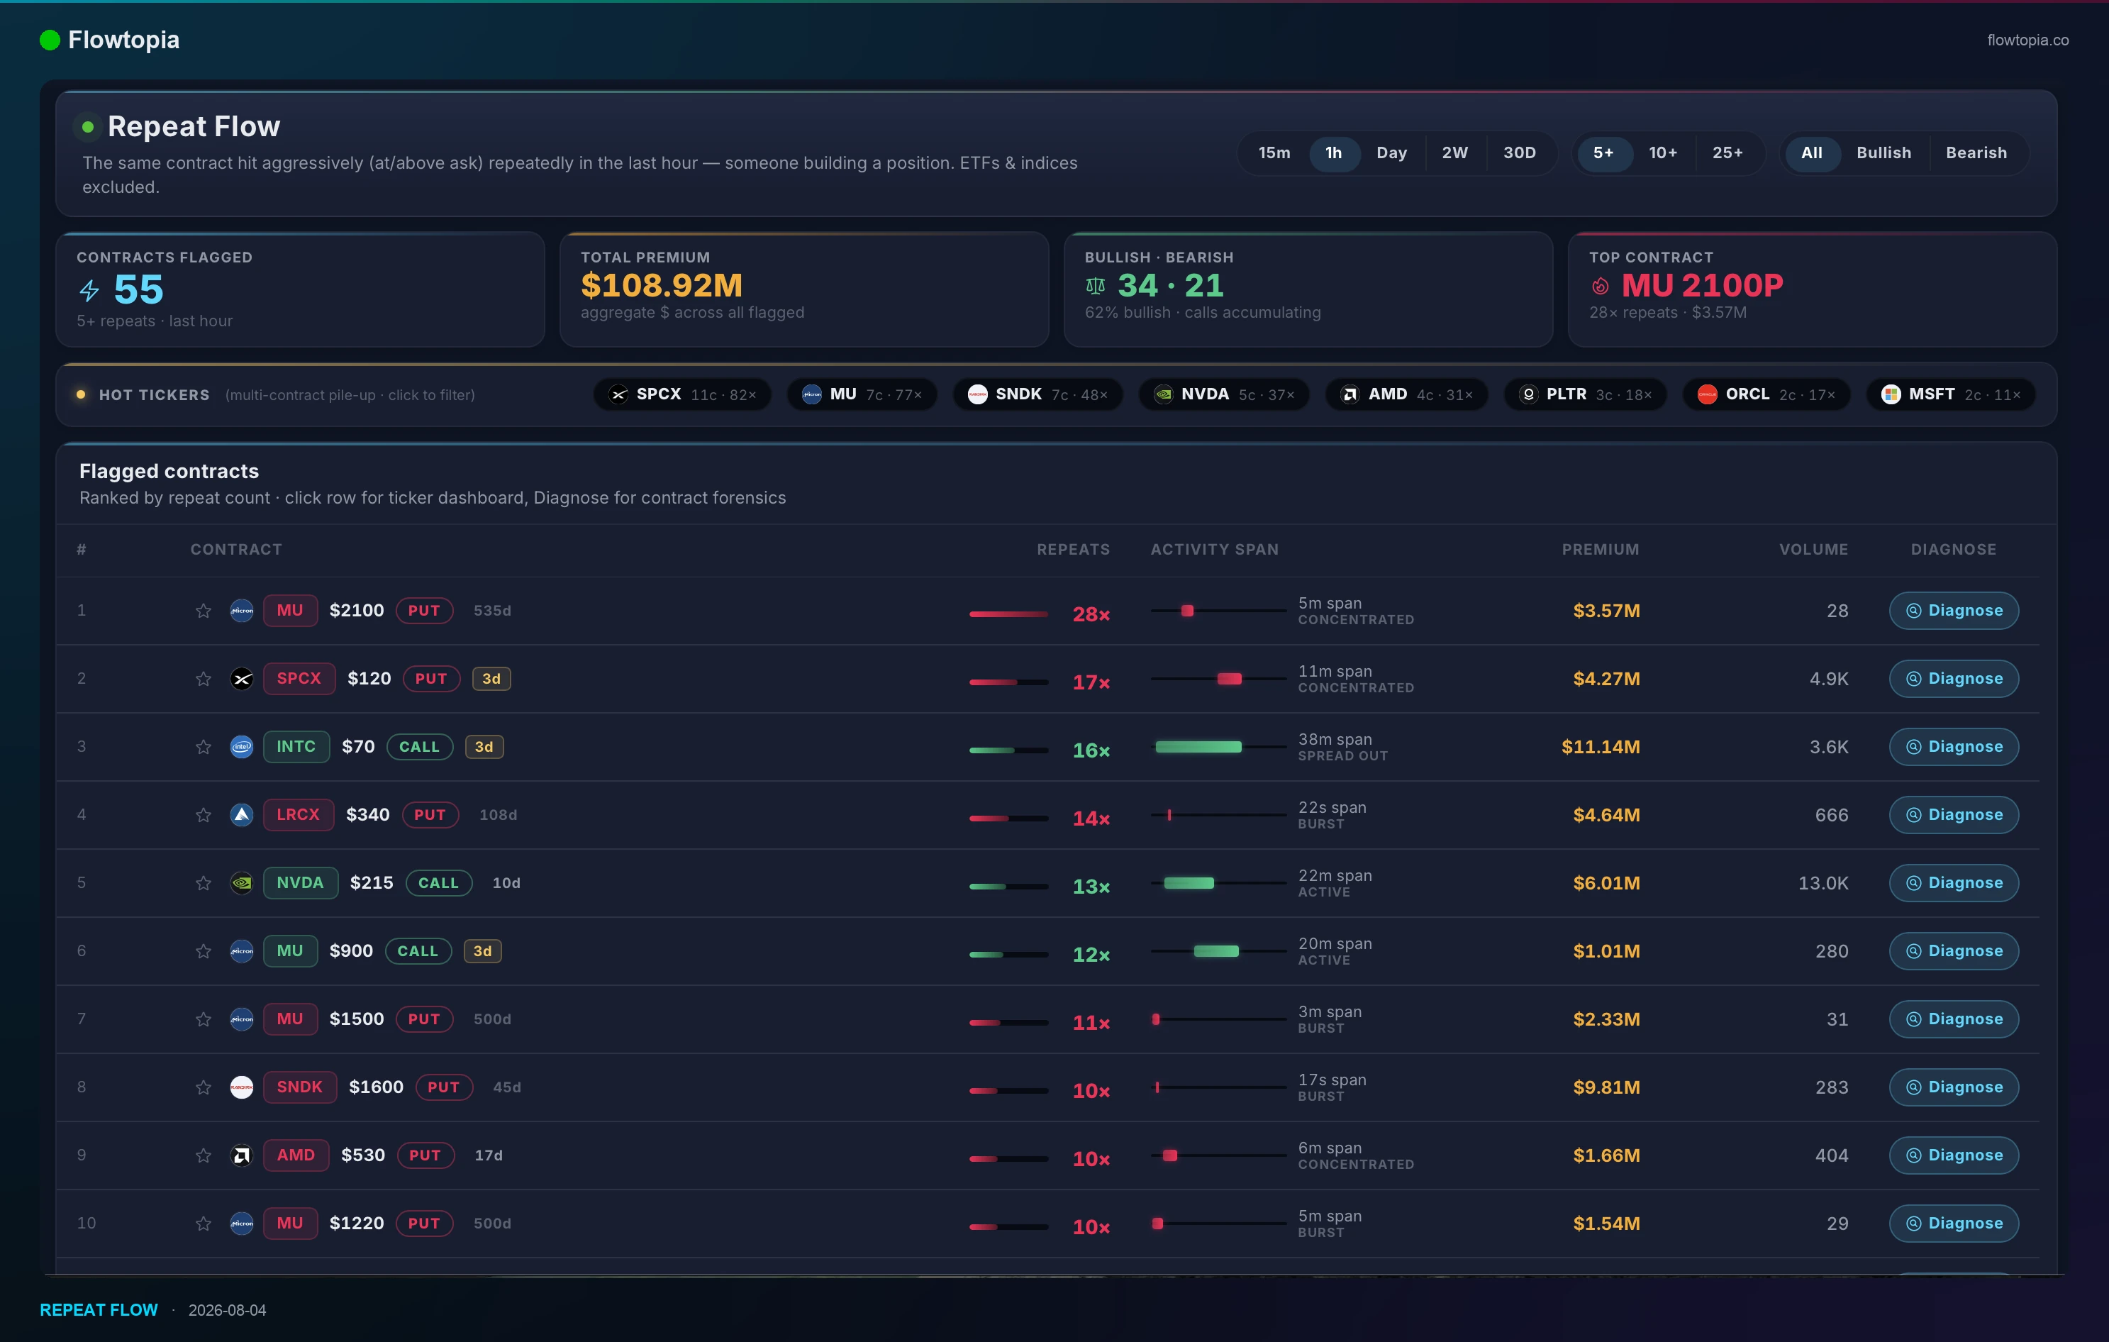Star the MU $900 CALL contract
Viewport: 2109px width, 1342px height.
pyautogui.click(x=204, y=951)
